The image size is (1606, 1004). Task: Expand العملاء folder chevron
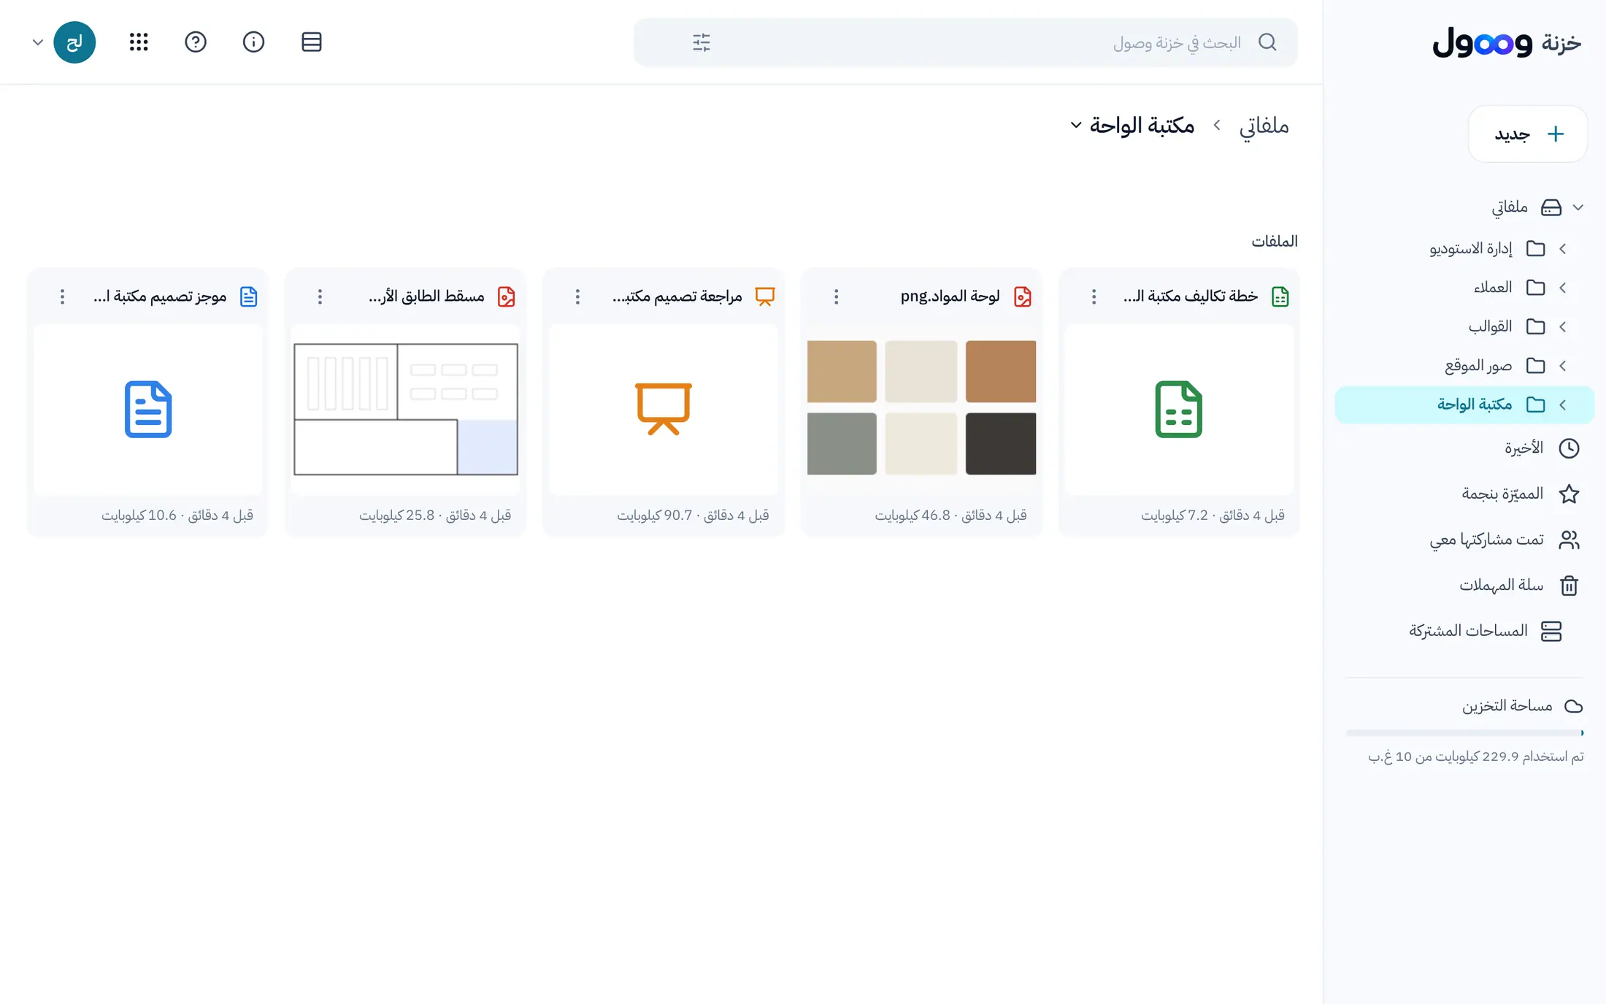click(1563, 288)
